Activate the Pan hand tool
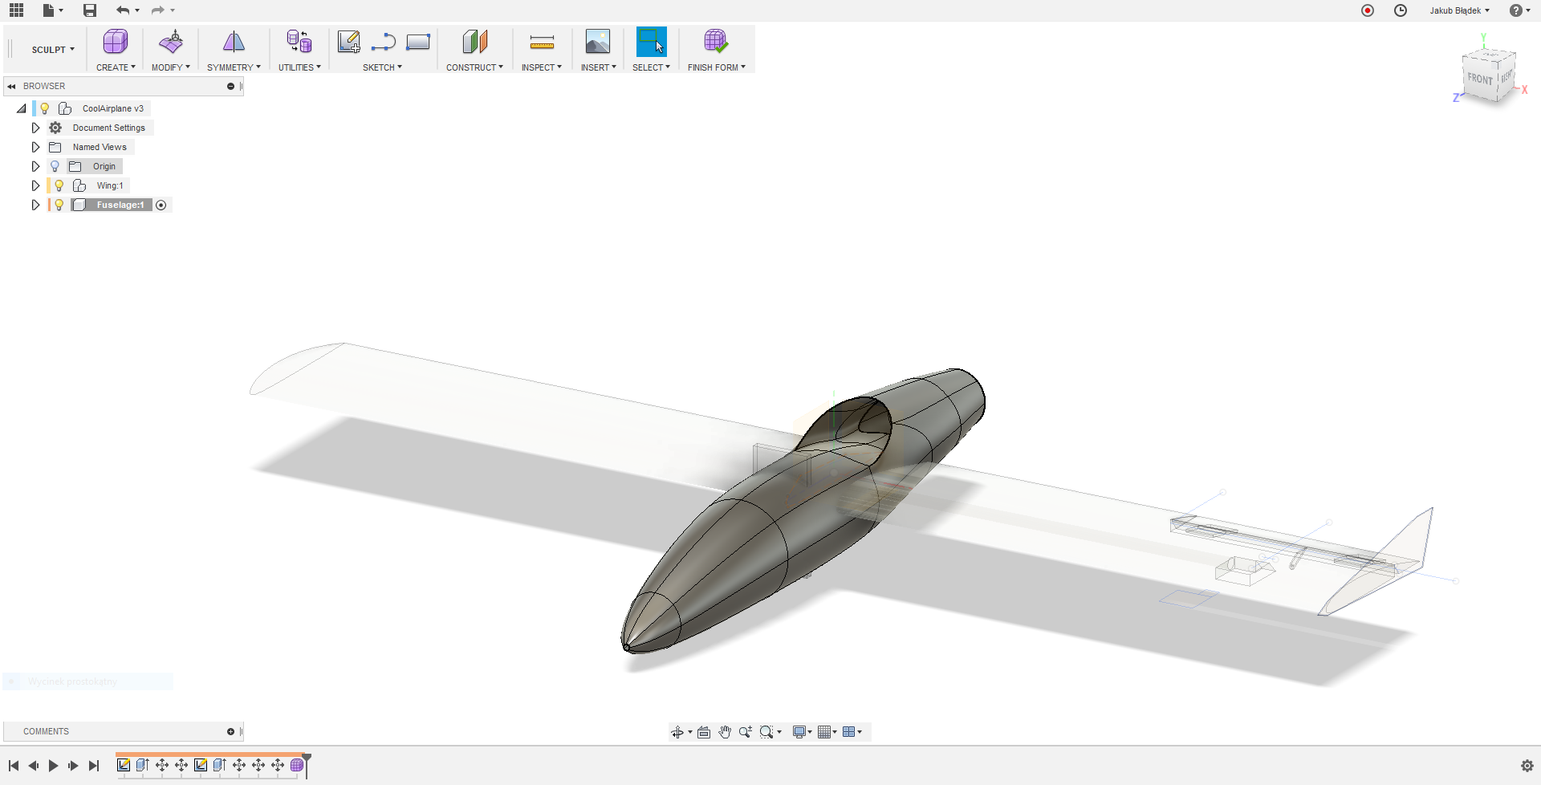1541x785 pixels. [725, 732]
